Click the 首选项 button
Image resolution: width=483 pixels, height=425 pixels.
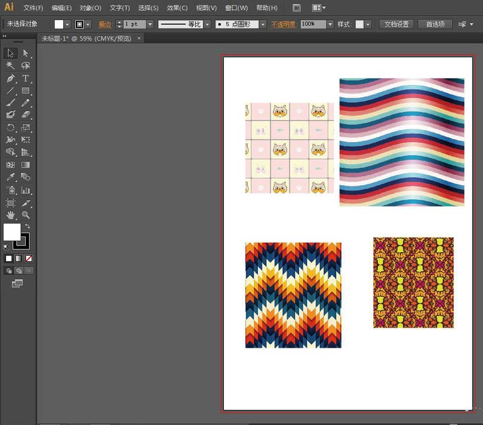tap(435, 24)
